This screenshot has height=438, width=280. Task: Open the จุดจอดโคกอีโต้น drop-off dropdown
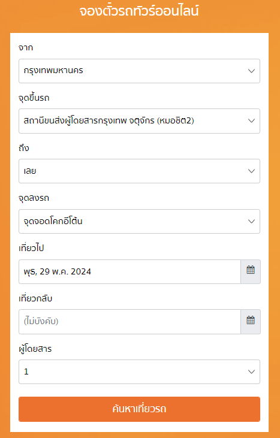(140, 221)
